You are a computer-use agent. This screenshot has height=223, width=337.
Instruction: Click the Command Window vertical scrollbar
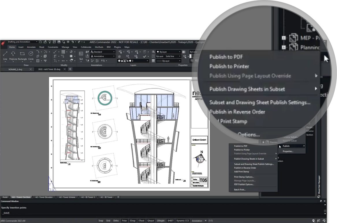coord(325,209)
